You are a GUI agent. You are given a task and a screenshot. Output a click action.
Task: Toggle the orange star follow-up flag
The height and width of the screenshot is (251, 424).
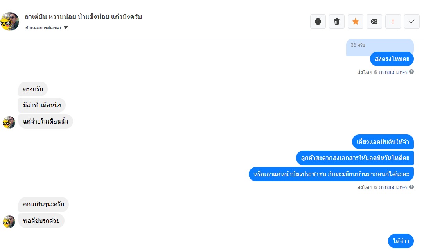[355, 22]
